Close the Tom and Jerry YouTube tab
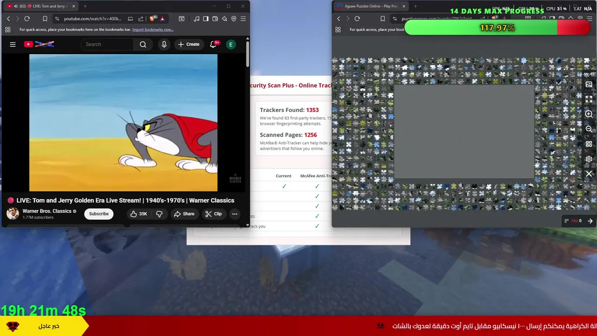Viewport: 597px width, 336px height. tap(73, 6)
